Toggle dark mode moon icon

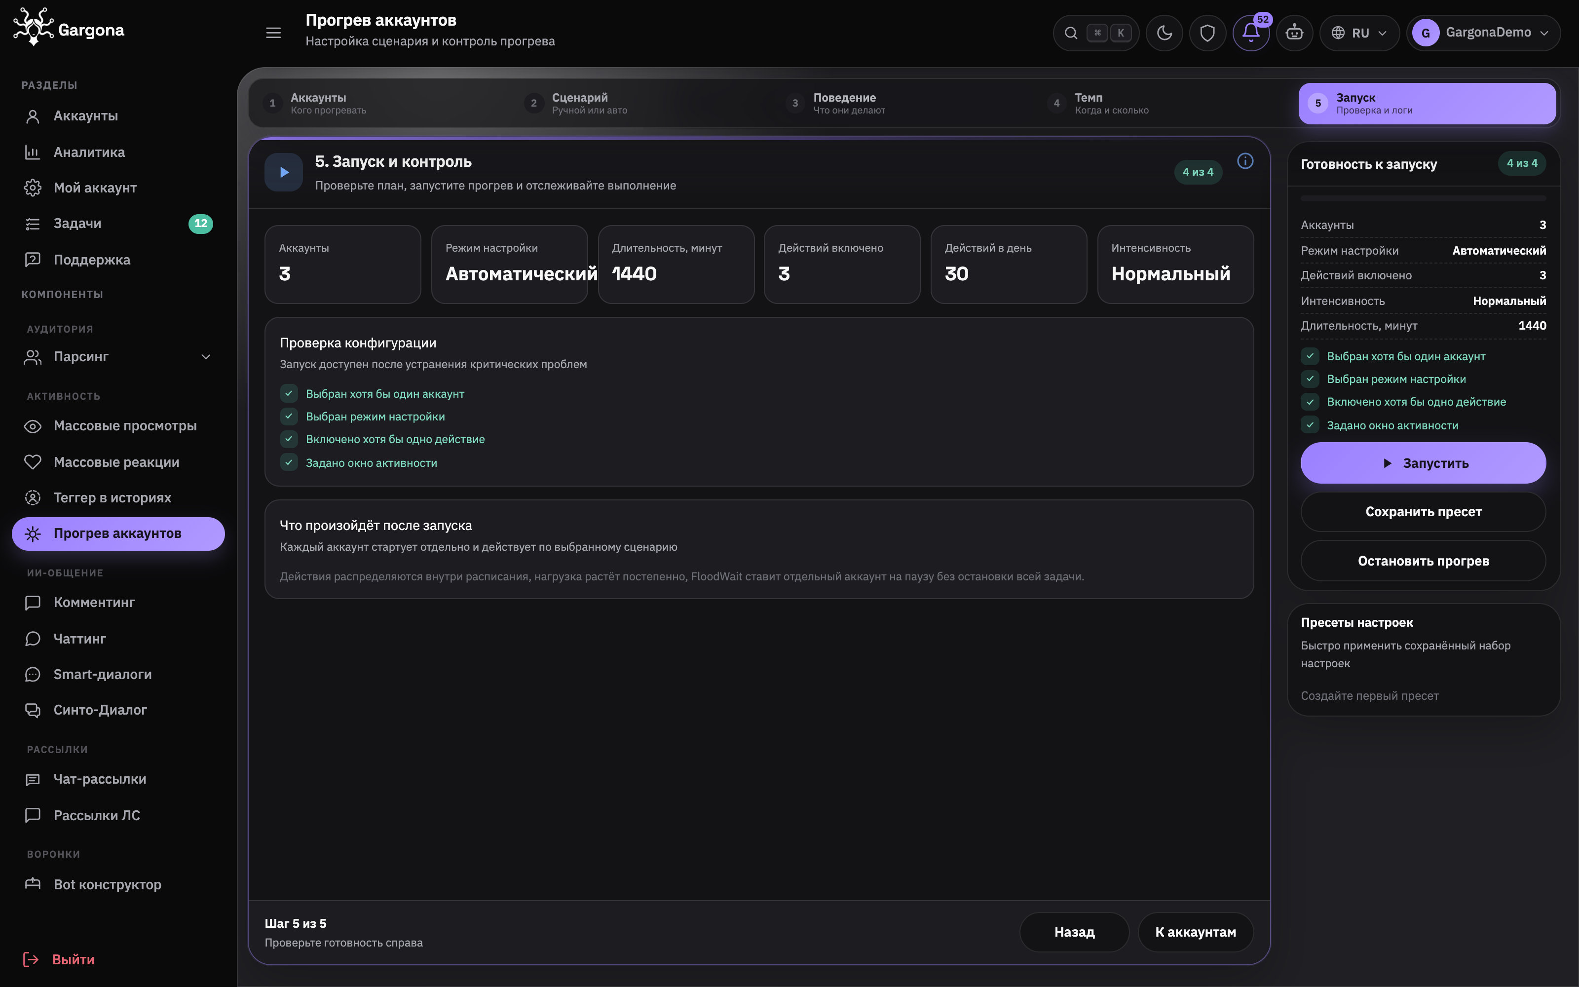1164,33
